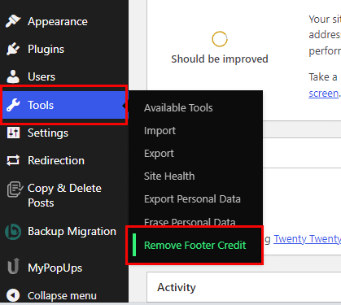The height and width of the screenshot is (305, 341).
Task: Open Site Health from submenu
Action: 169,176
